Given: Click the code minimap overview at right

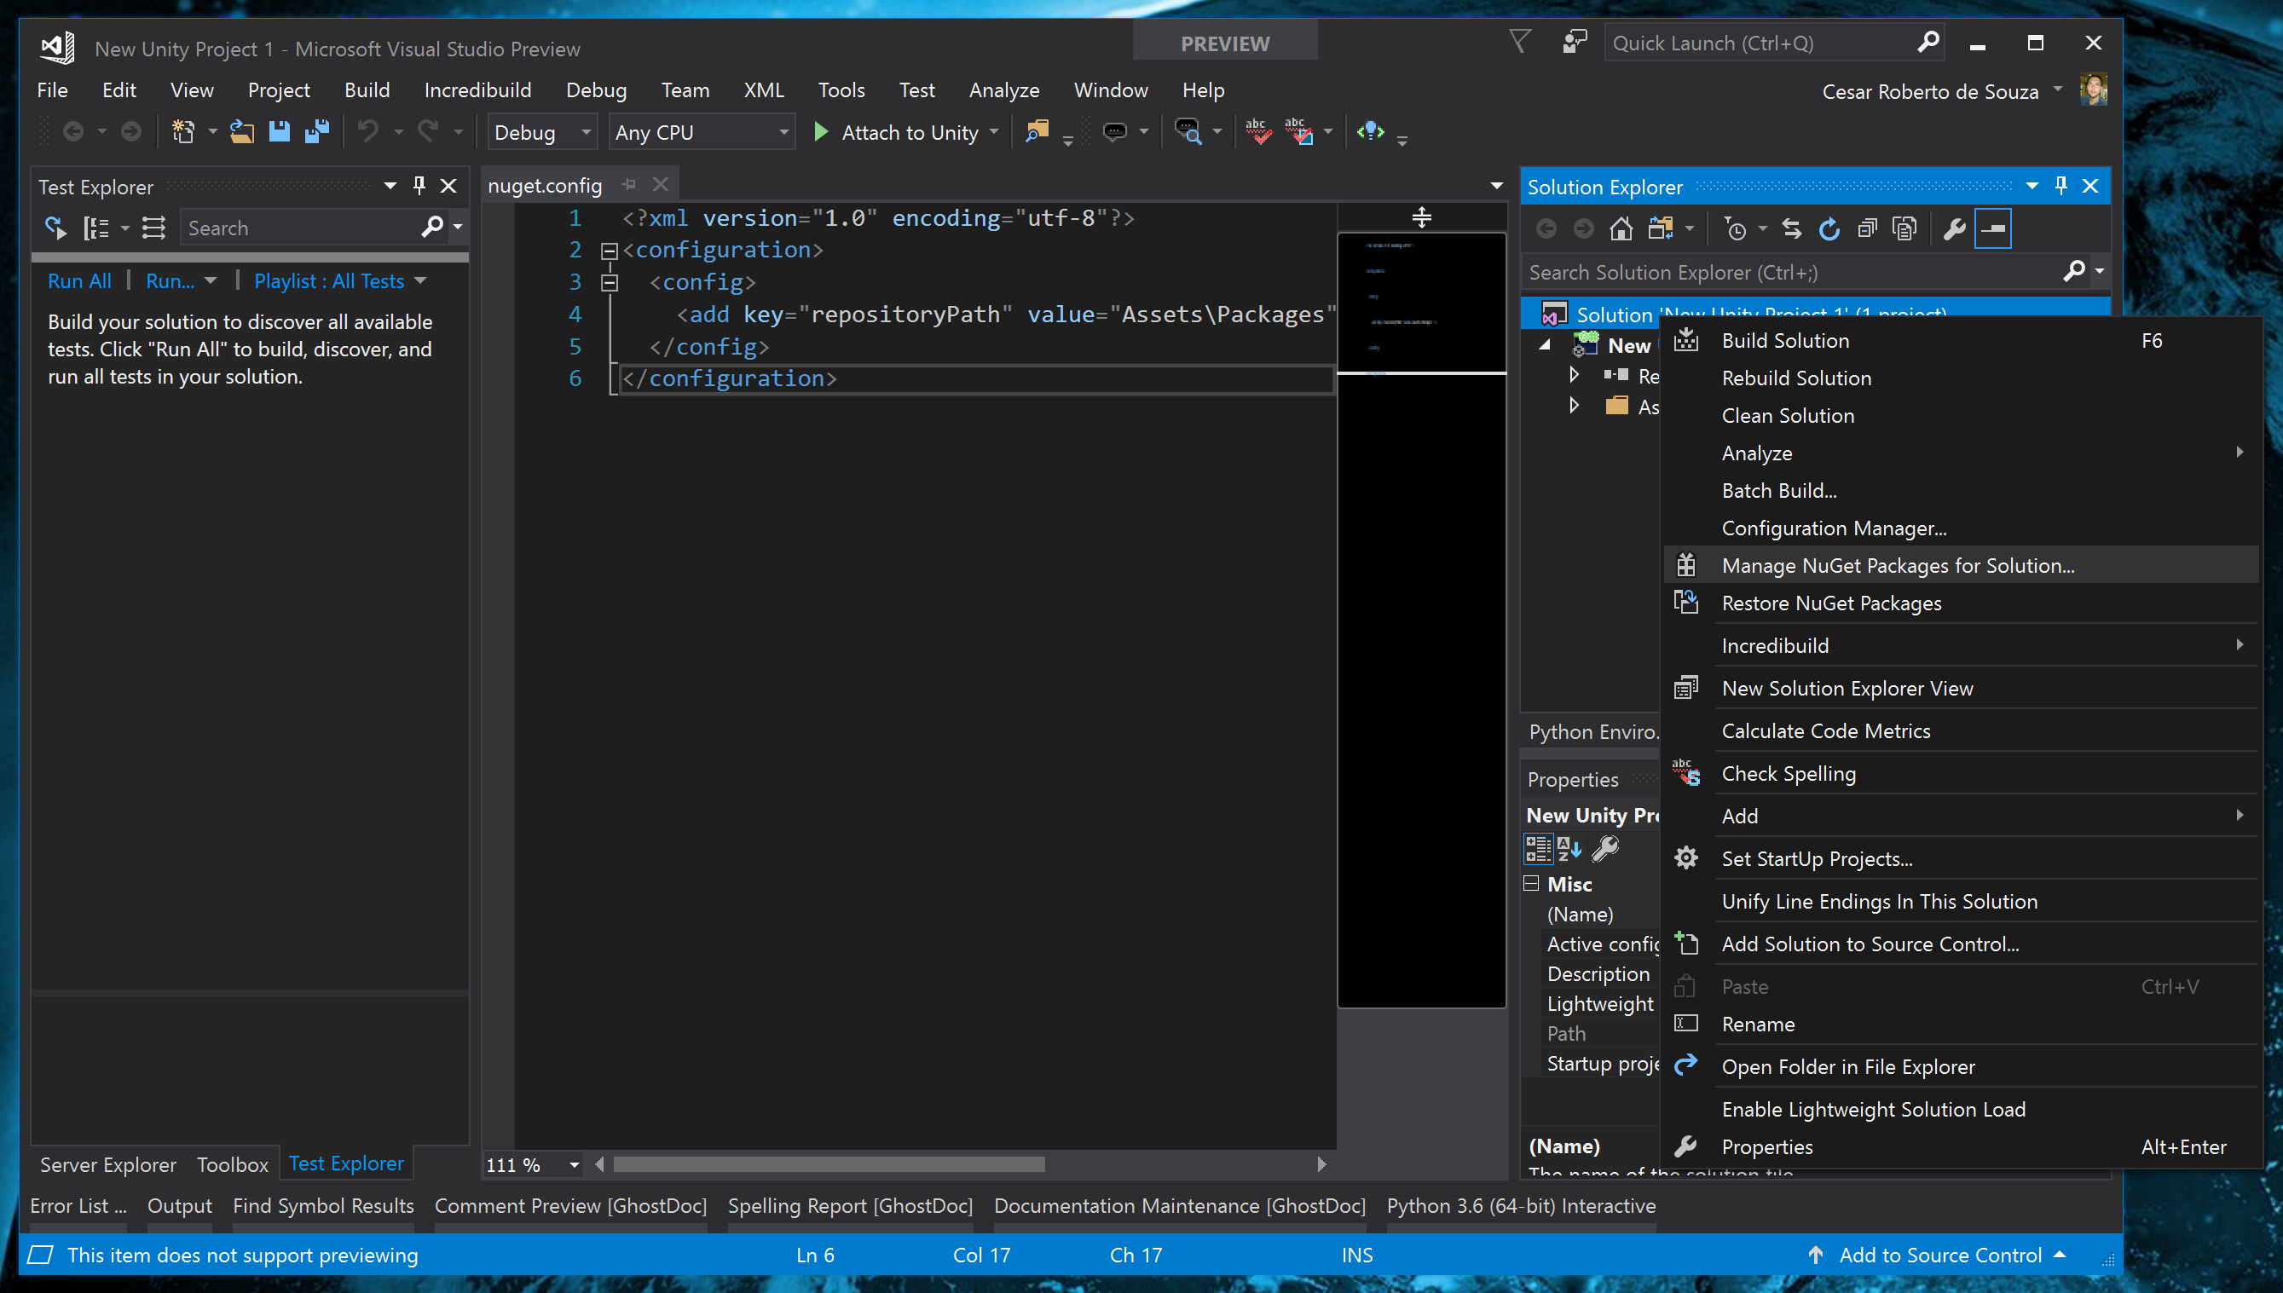Looking at the screenshot, I should (1421, 620).
